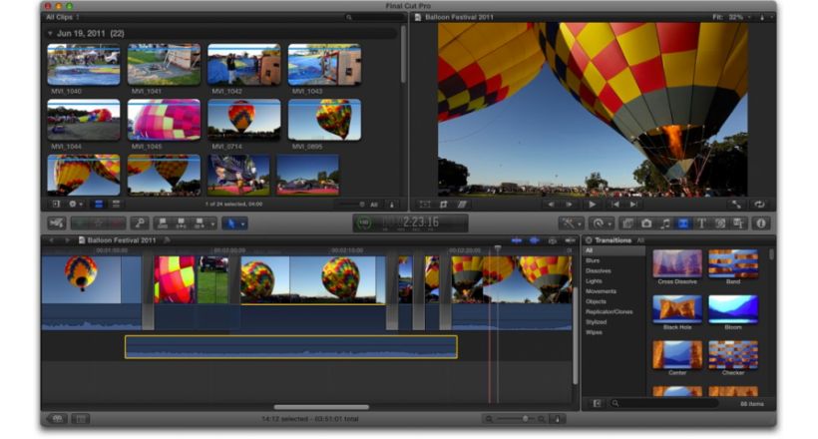
Task: Play the viewer video
Action: coord(593,205)
